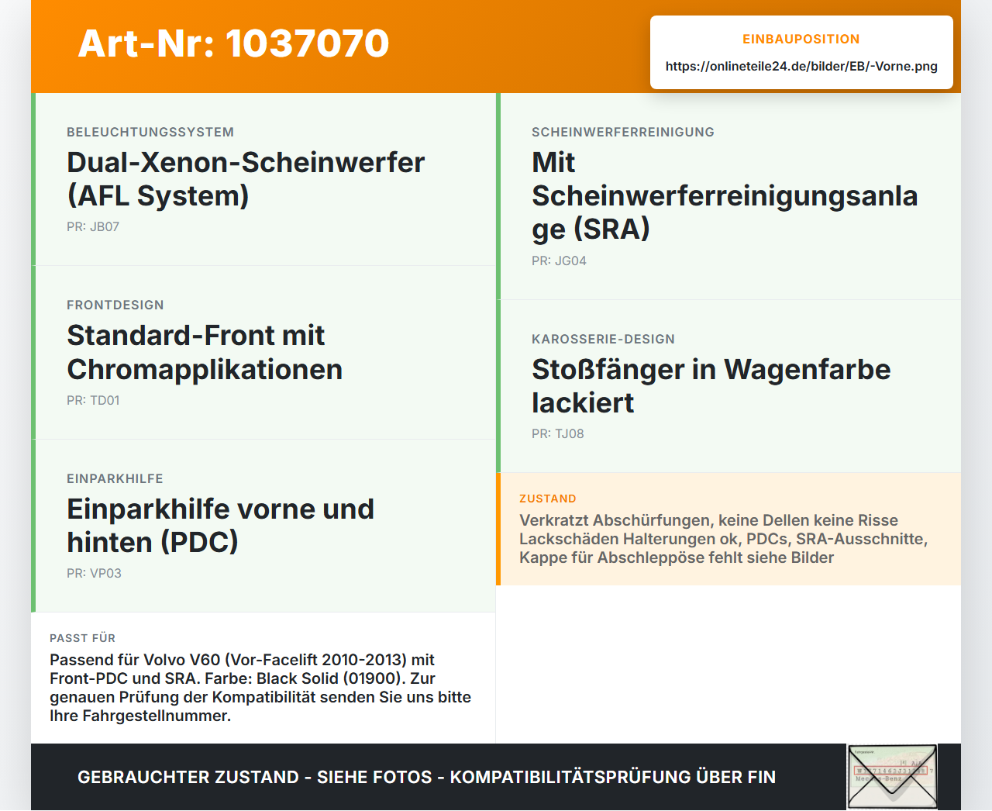Select the KAROSSERIE-DESIGN label
Screen dimensions: 992x811
pyautogui.click(x=603, y=339)
